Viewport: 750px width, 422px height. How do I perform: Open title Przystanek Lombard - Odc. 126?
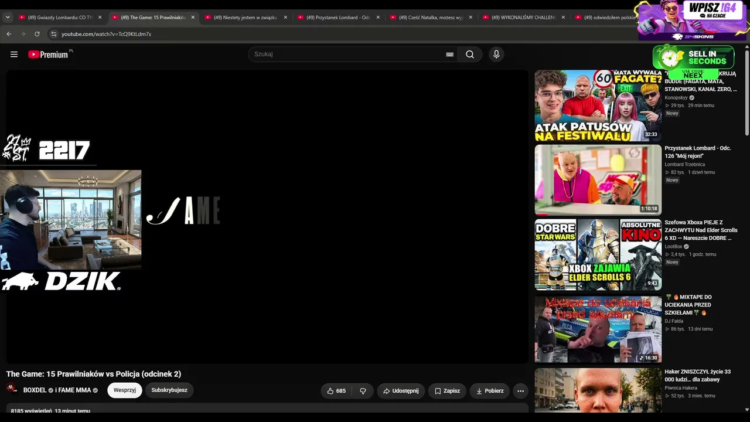(x=698, y=152)
